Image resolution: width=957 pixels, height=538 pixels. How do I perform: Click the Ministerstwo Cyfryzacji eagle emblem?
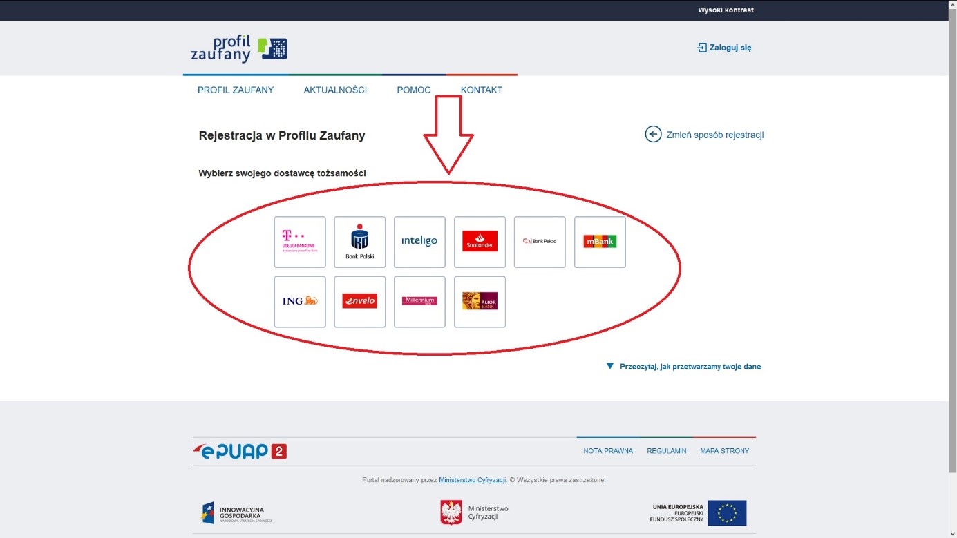pos(451,513)
